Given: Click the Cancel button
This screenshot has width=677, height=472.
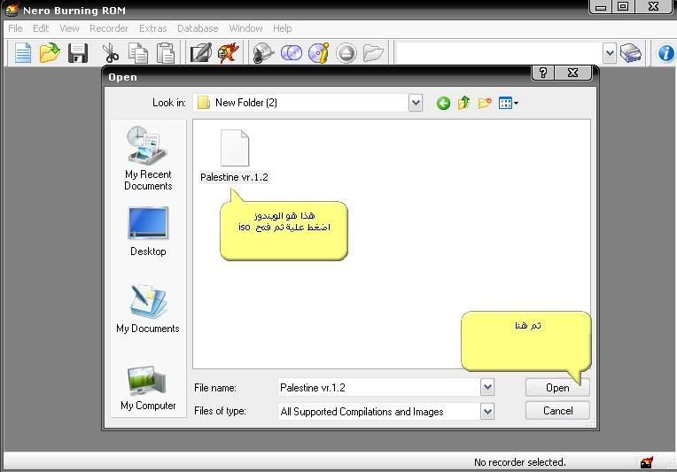Looking at the screenshot, I should click(557, 411).
